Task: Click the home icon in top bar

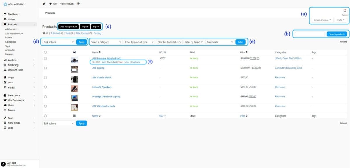Action: [x=44, y=4]
